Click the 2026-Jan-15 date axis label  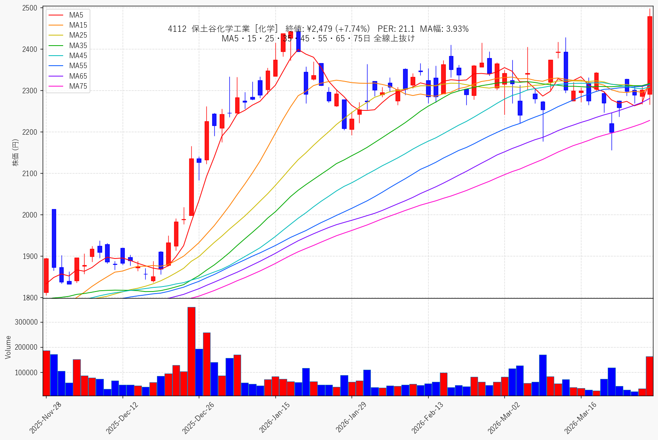click(x=275, y=417)
